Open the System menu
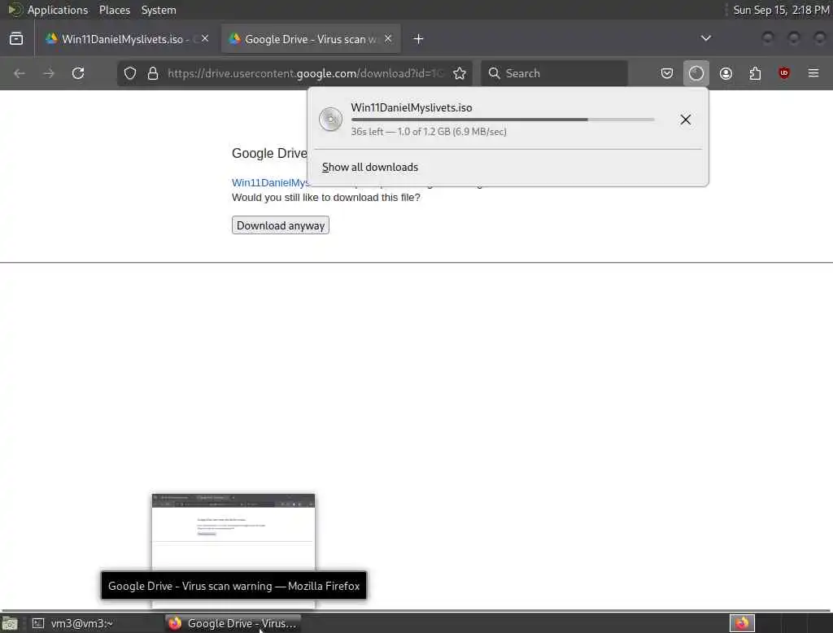The image size is (833, 633). [x=159, y=10]
